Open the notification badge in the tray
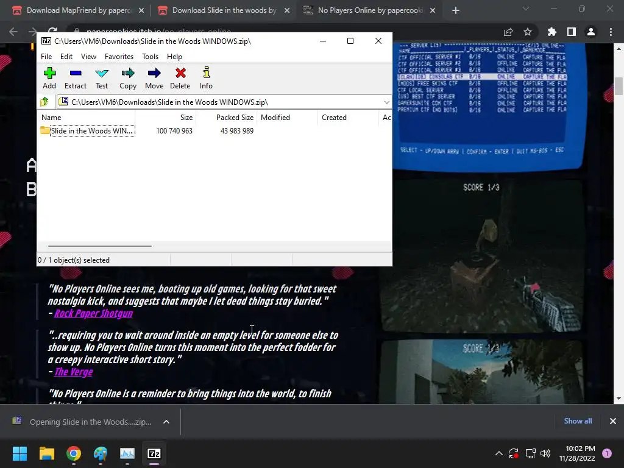Image resolution: width=624 pixels, height=468 pixels. pos(607,453)
